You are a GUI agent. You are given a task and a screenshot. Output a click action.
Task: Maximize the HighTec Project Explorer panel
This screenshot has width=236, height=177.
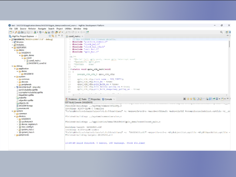62,36
